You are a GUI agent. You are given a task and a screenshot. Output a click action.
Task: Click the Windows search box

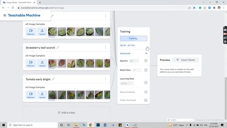click(33, 125)
